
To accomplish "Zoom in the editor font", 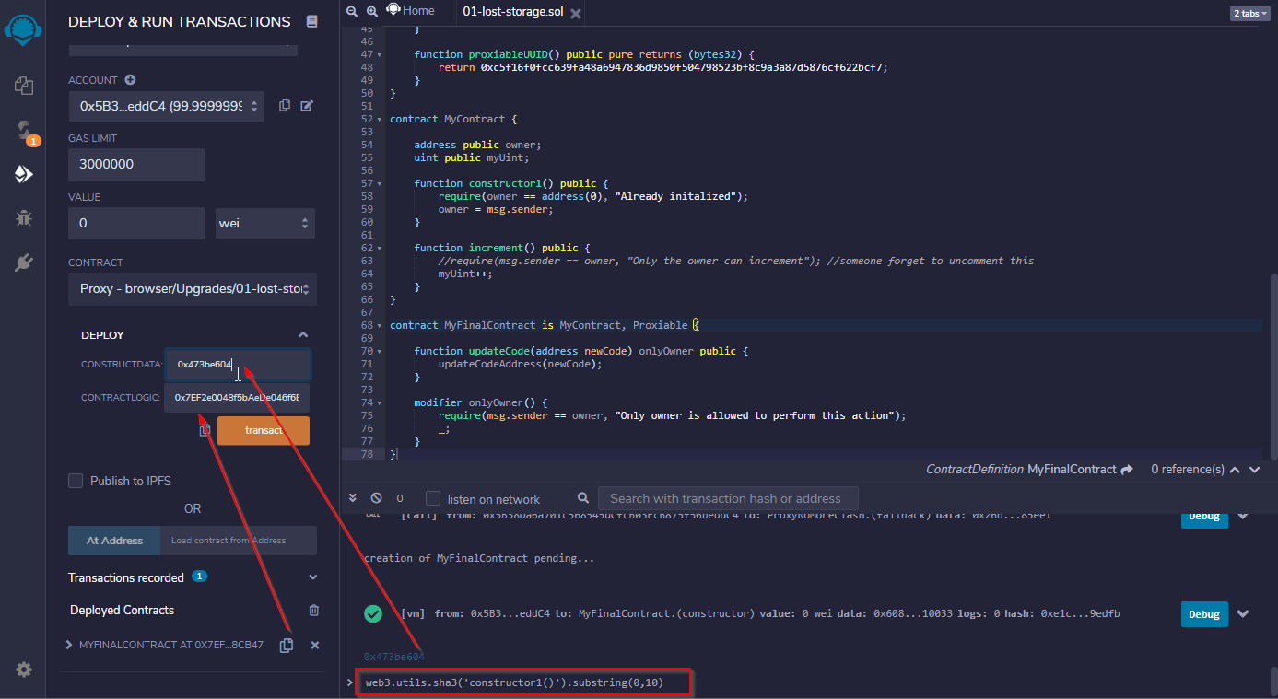I will (x=371, y=11).
